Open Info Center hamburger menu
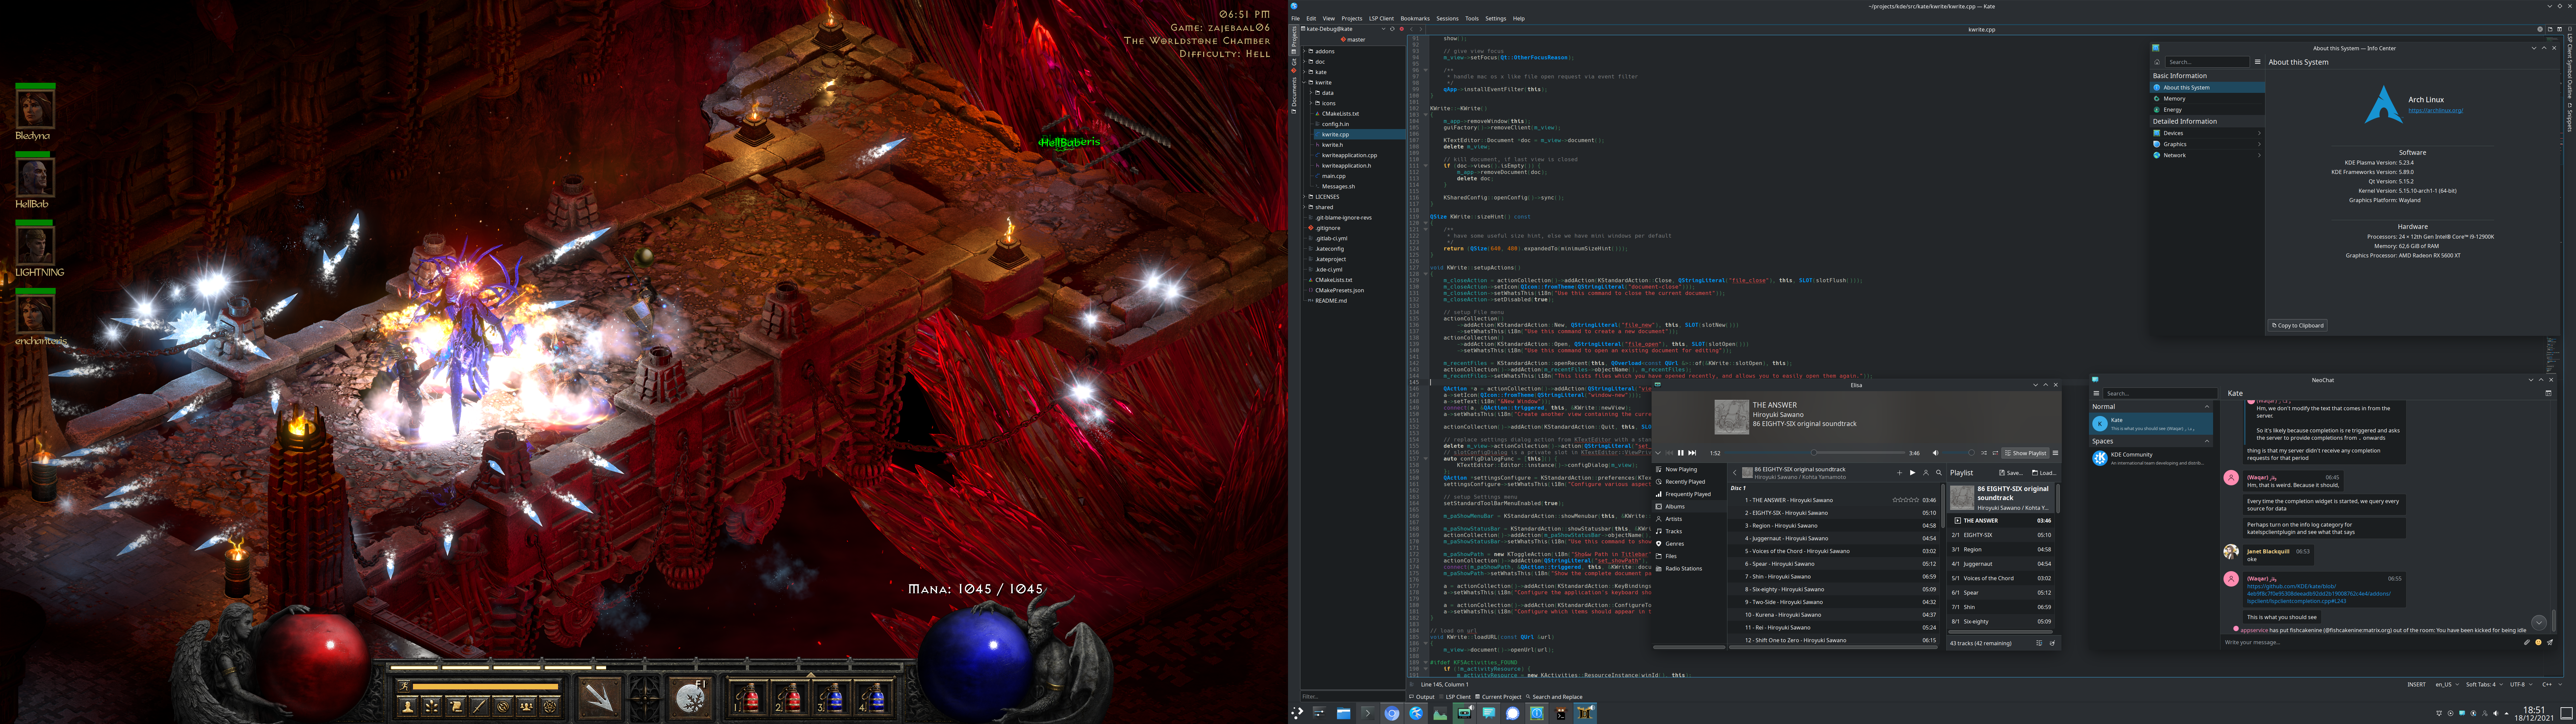 2258,62
